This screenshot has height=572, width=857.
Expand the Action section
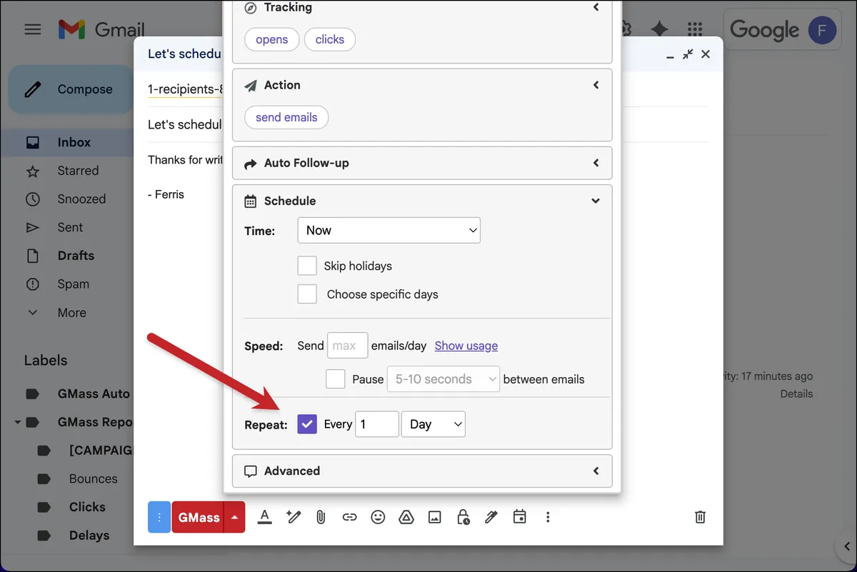pos(596,85)
